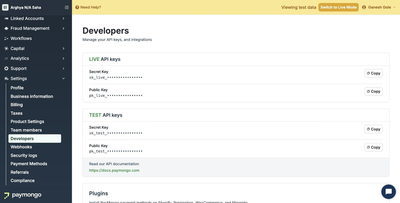Expand the Capital submenu chevron

(x=63, y=48)
